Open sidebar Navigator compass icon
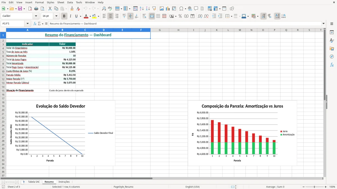 pyautogui.click(x=332, y=57)
